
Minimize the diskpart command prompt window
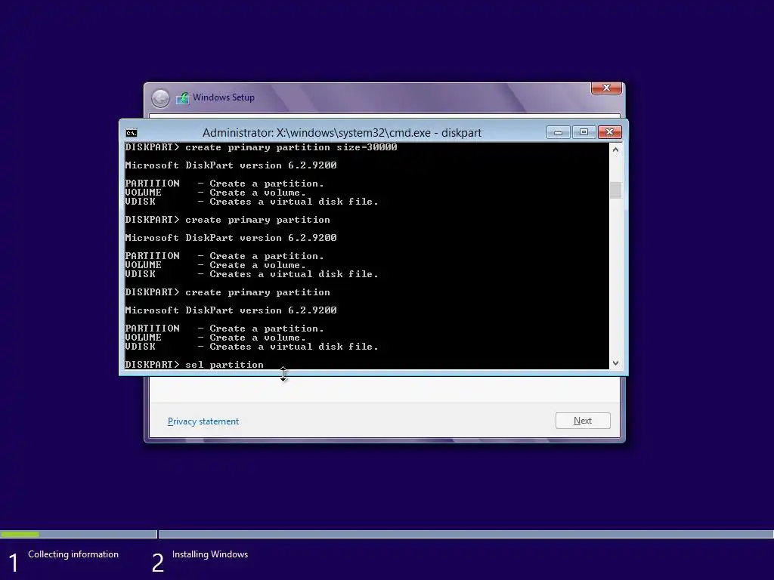pos(559,132)
